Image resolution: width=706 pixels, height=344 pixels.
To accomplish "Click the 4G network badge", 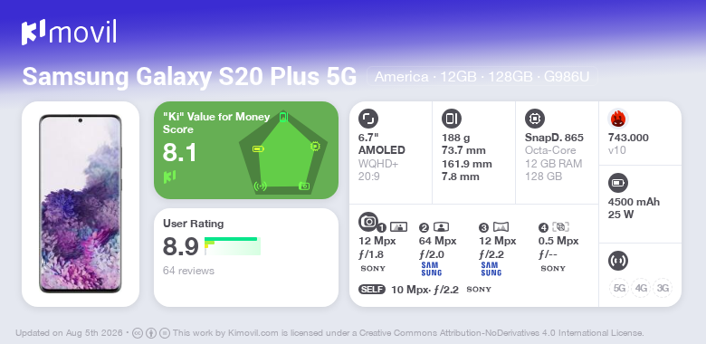I will pyautogui.click(x=640, y=288).
